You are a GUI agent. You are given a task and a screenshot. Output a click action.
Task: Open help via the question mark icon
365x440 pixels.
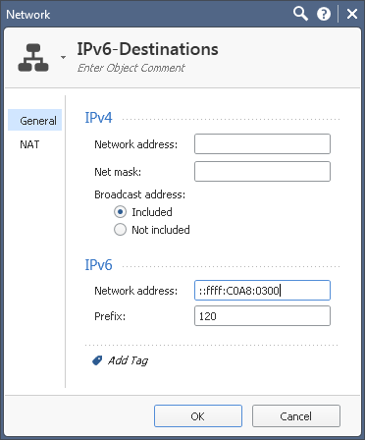(x=324, y=14)
